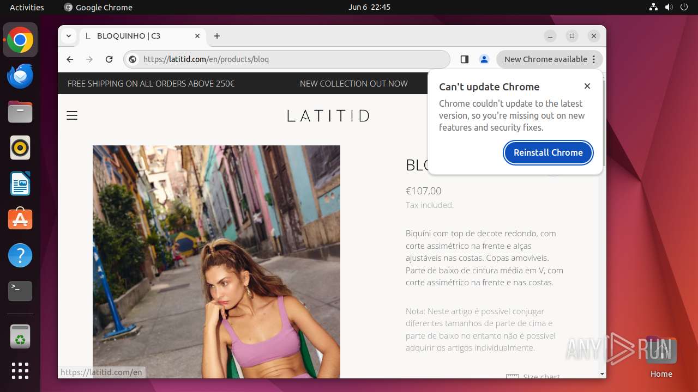Open the three-dot Chrome menu
This screenshot has width=698, height=392.
pos(594,59)
